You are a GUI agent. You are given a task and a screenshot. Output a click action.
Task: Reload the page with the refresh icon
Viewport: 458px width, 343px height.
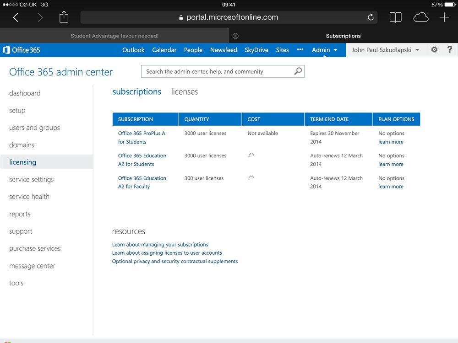coord(371,17)
